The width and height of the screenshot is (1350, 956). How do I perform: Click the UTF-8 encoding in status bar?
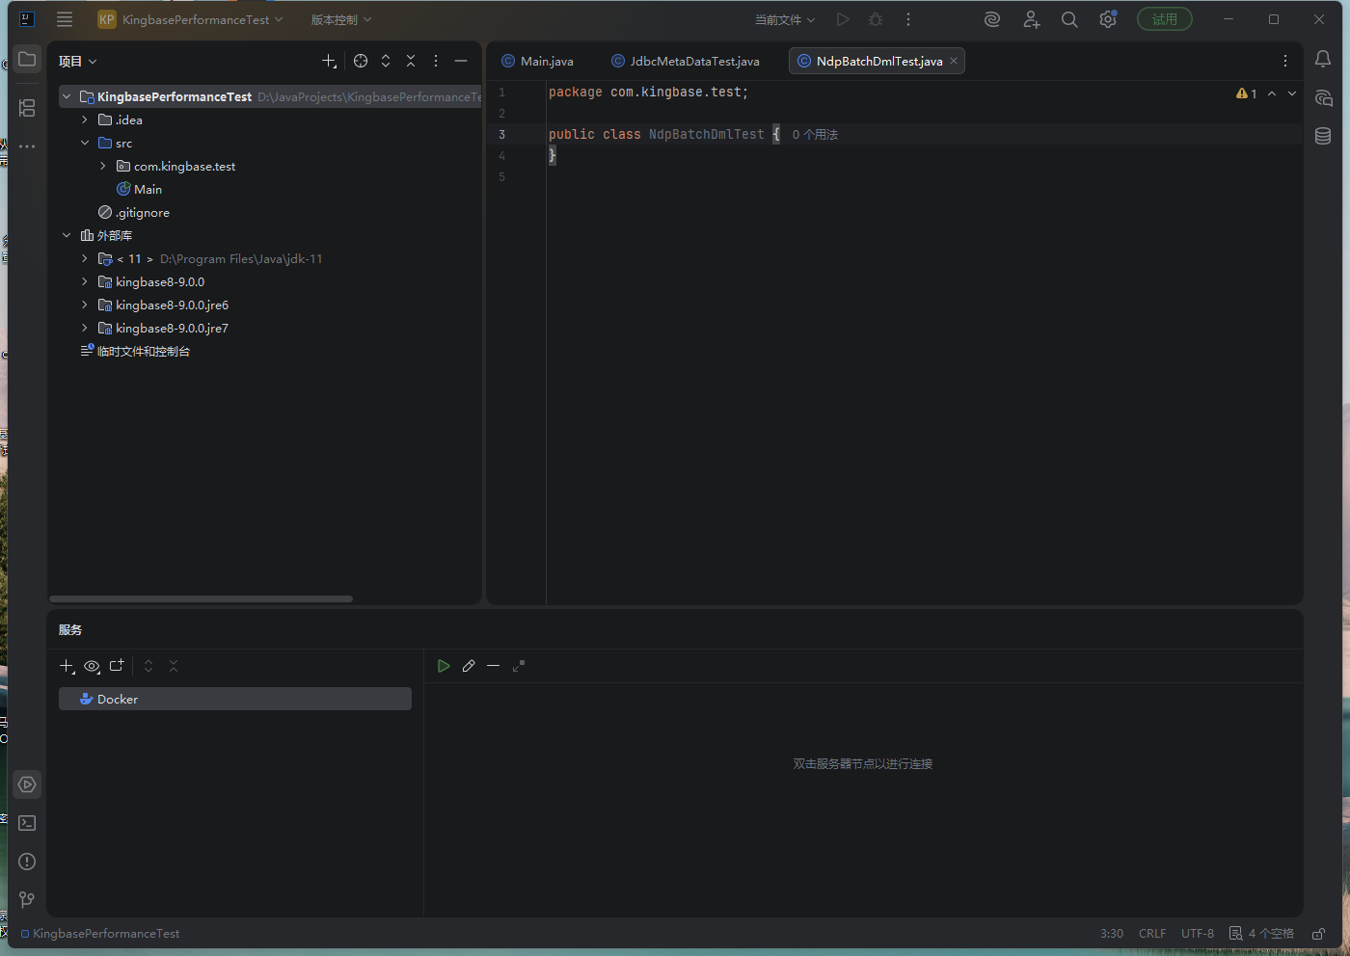1198,934
